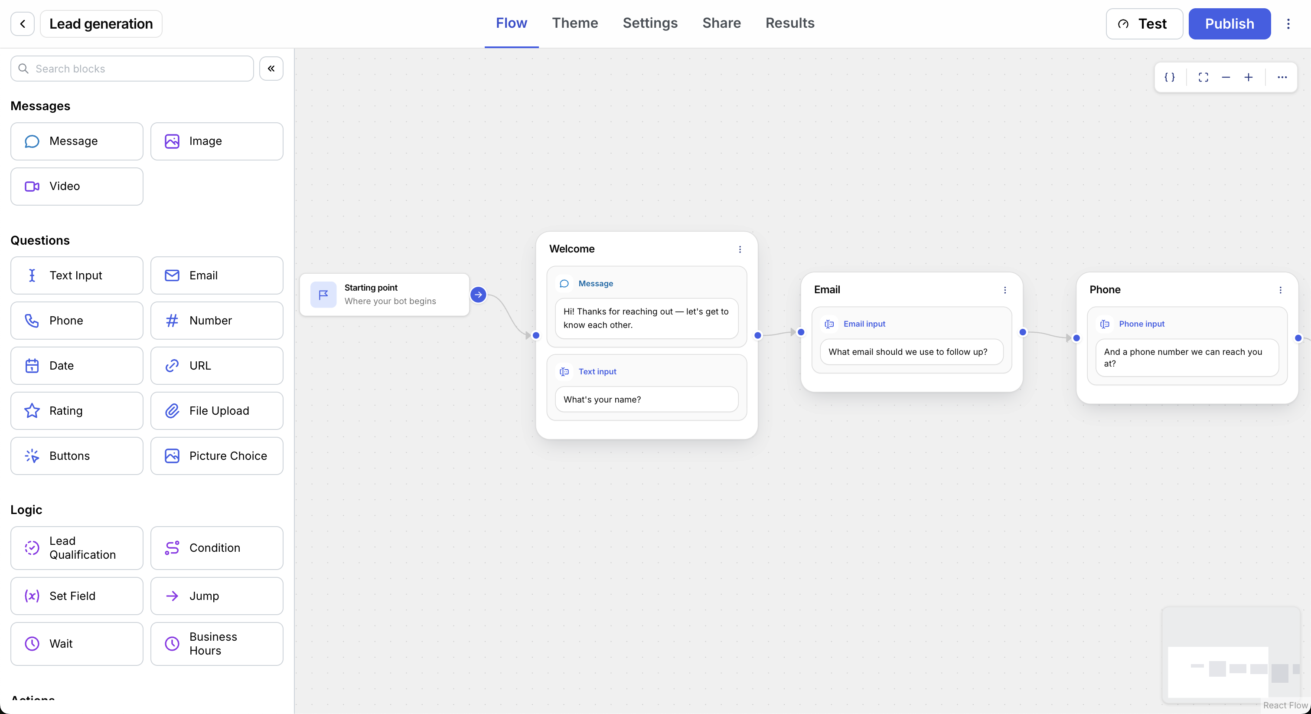The image size is (1311, 714).
Task: Click the Welcome greeting message text
Action: coord(646,318)
